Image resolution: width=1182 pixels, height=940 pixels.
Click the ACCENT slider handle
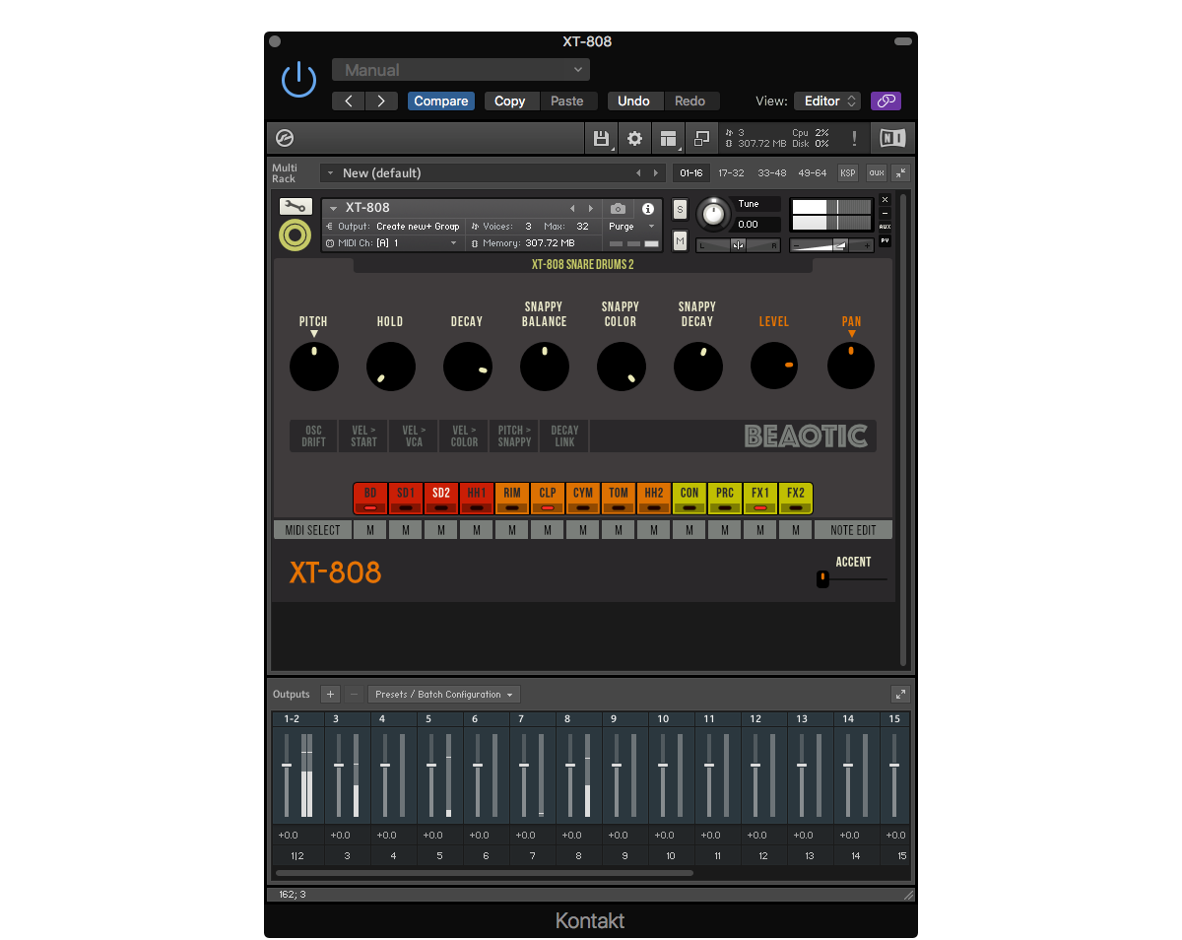tap(822, 579)
